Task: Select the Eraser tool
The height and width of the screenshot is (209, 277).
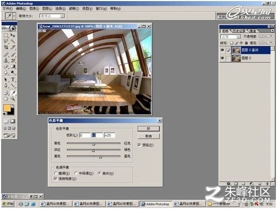Action: click(6, 66)
